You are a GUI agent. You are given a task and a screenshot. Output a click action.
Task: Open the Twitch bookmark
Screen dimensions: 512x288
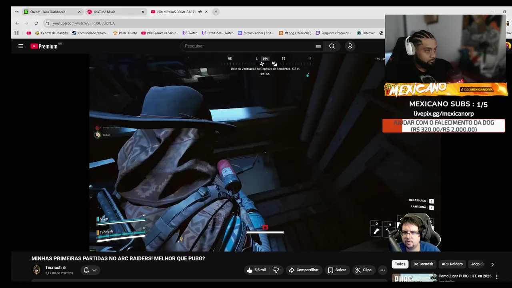tap(190, 33)
